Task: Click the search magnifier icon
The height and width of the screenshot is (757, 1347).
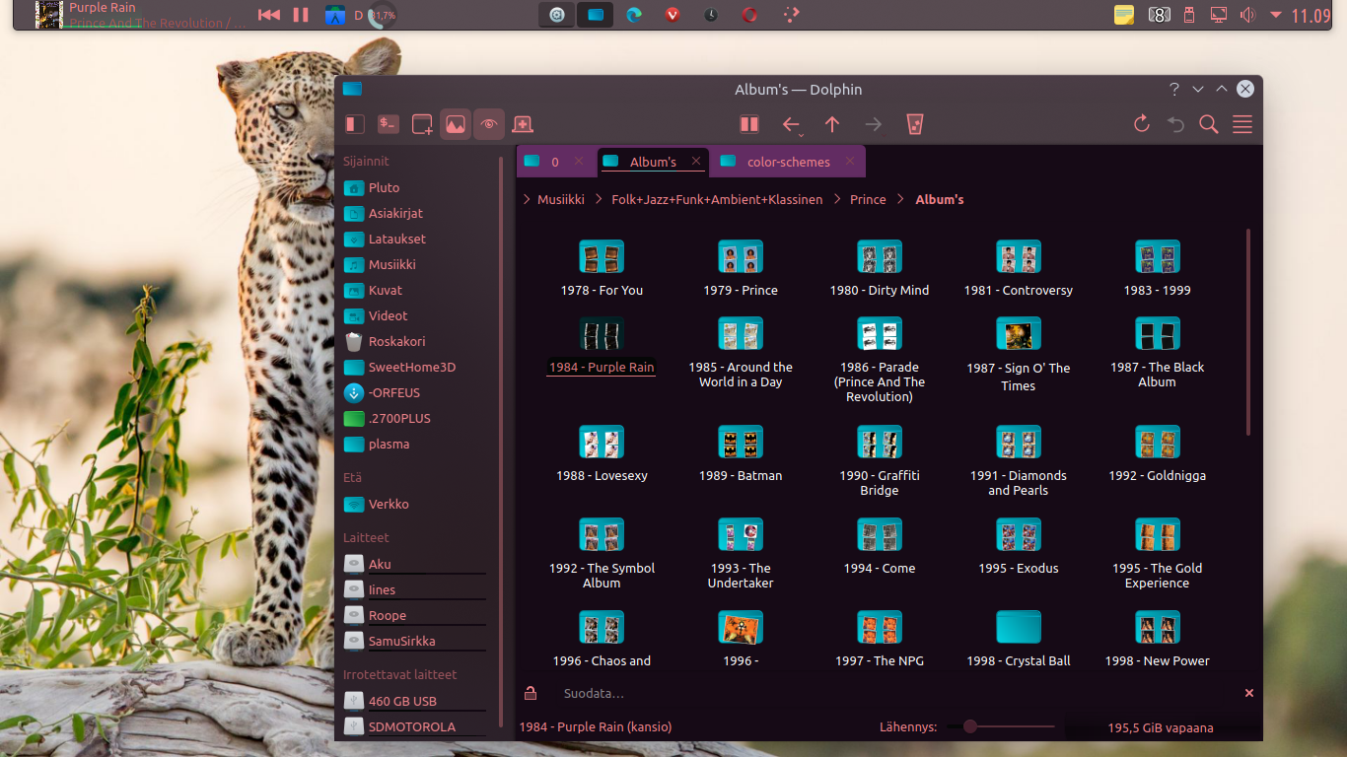Action: (1208, 124)
